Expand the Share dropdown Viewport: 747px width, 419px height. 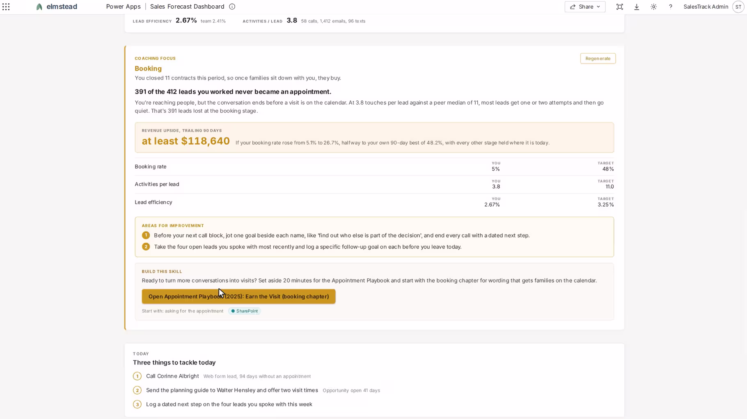tap(585, 7)
